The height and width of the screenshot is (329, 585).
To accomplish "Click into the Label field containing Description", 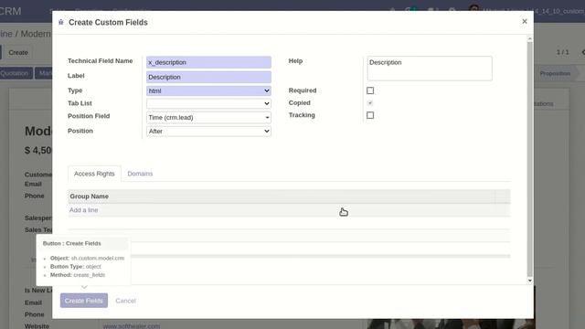I will (208, 77).
